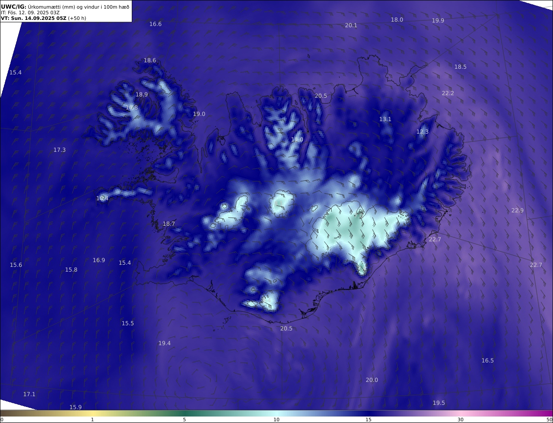Image resolution: width=553 pixels, height=423 pixels.
Task: Click the colour scale tick labelled 1
Action: 92,420
